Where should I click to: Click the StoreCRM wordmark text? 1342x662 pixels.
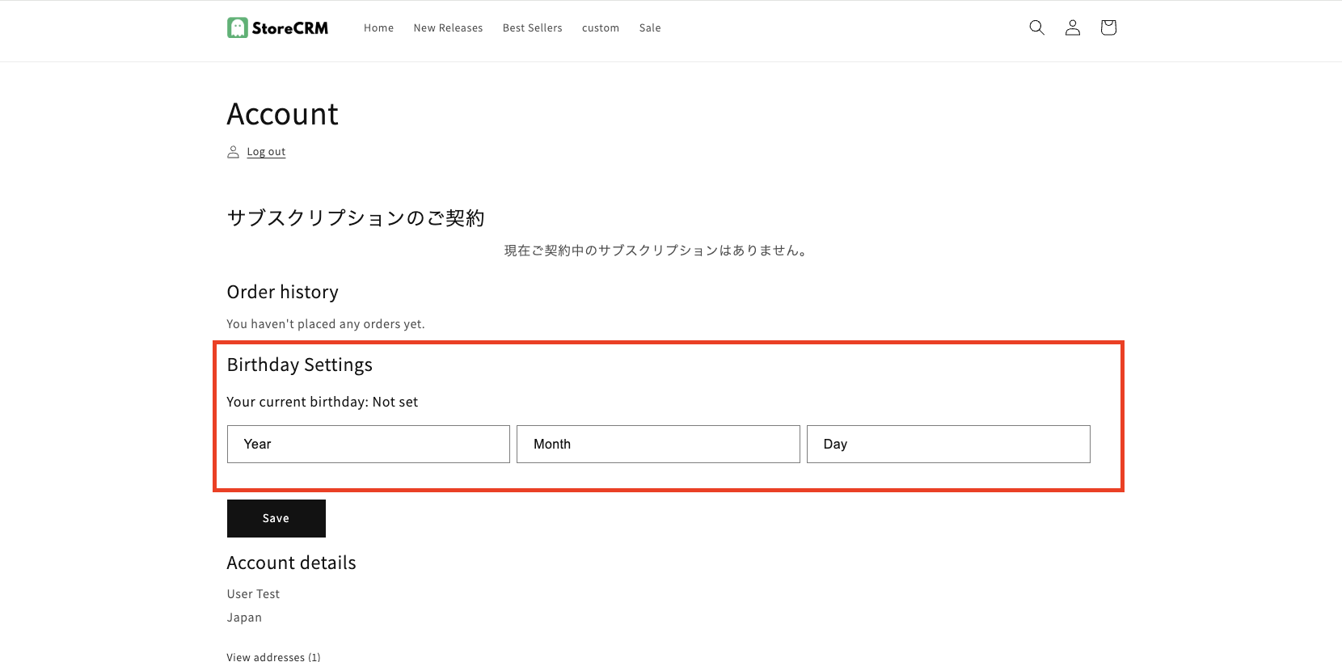290,27
